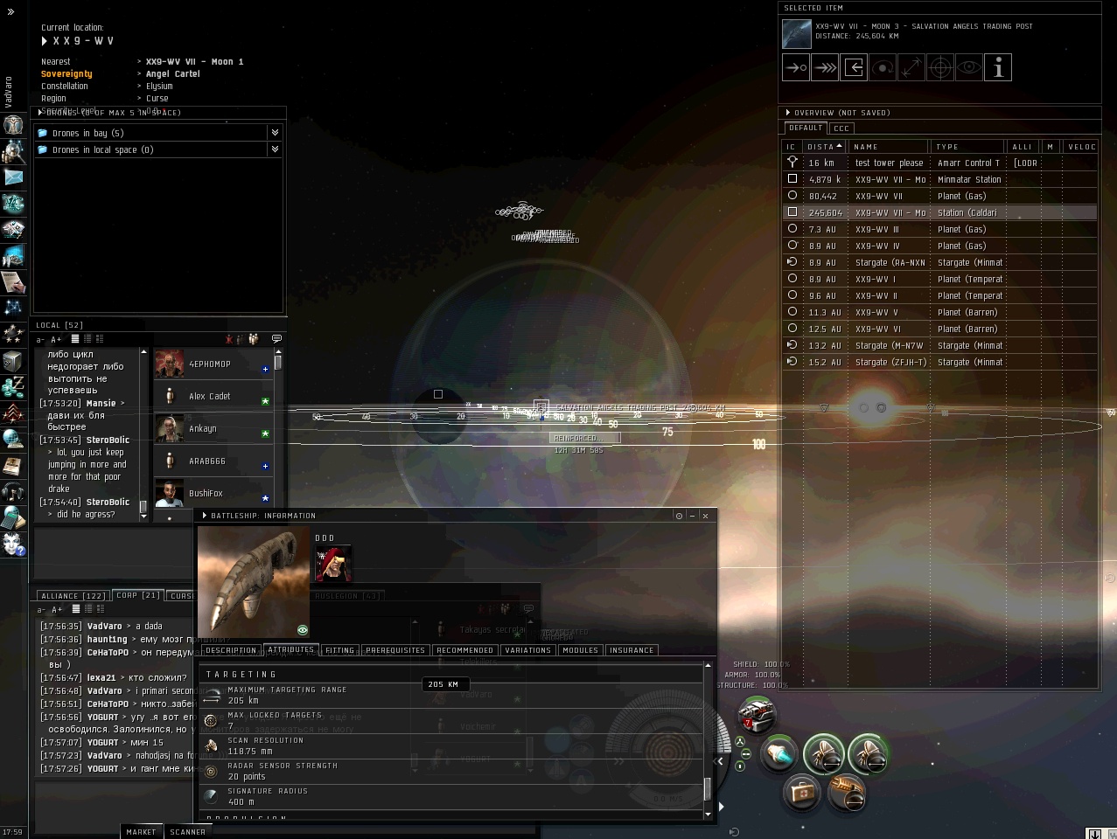Activate the blue afterburner module
This screenshot has width=1117, height=839.
778,754
